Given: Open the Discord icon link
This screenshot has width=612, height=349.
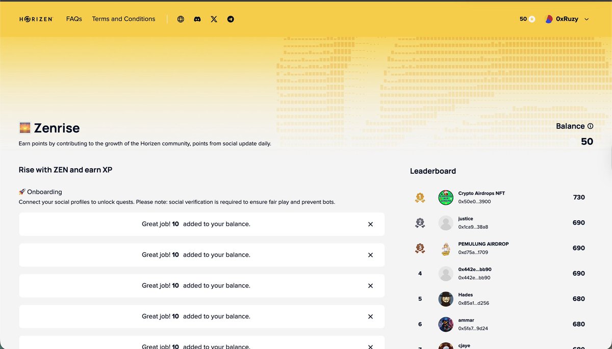Looking at the screenshot, I should pos(197,19).
